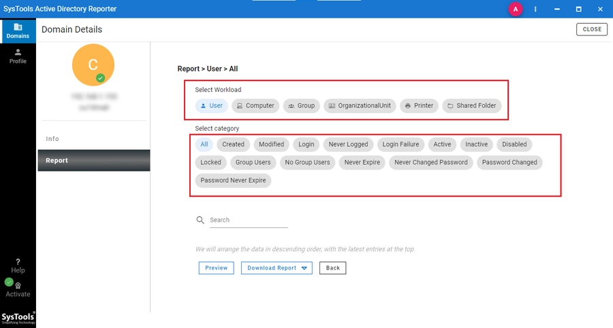Image resolution: width=613 pixels, height=328 pixels.
Task: Choose the Login Failure category
Action: [x=400, y=144]
